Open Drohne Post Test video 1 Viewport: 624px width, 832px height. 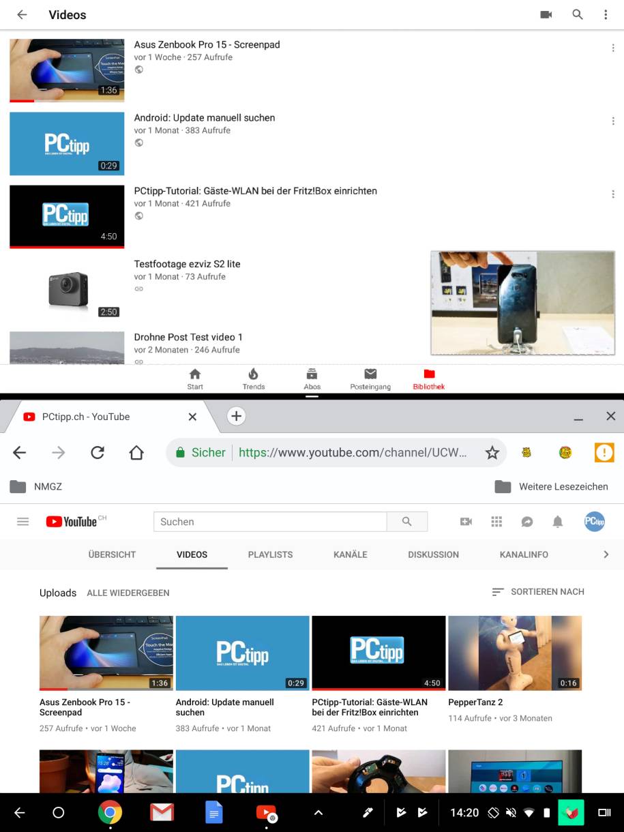click(188, 337)
